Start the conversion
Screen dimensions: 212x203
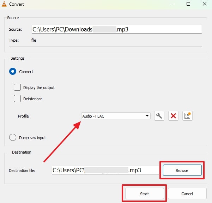pos(144,194)
